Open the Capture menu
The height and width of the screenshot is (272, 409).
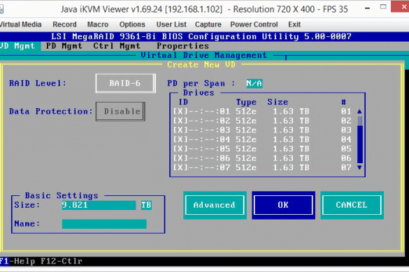[x=208, y=24]
